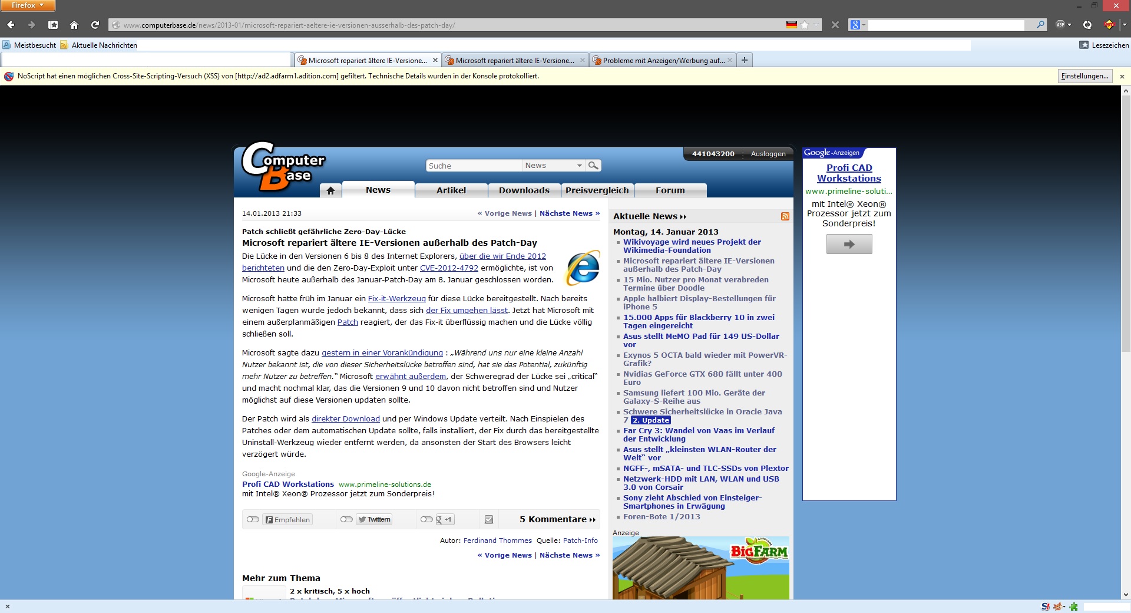Image resolution: width=1131 pixels, height=613 pixels.
Task: Open the Aktuelle News RSS feed icon
Action: (x=785, y=216)
